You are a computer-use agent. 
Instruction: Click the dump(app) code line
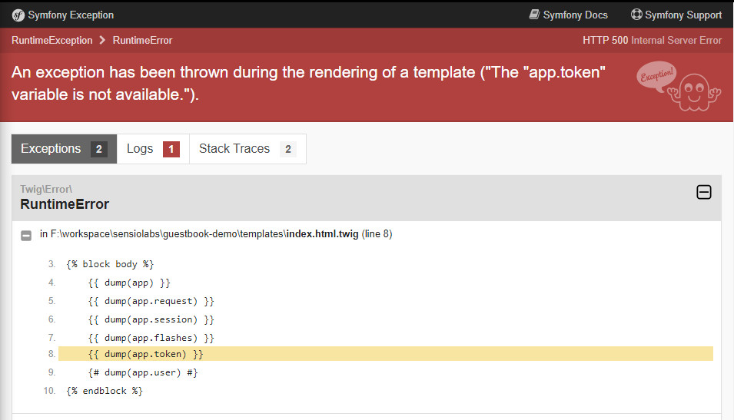[x=129, y=283]
